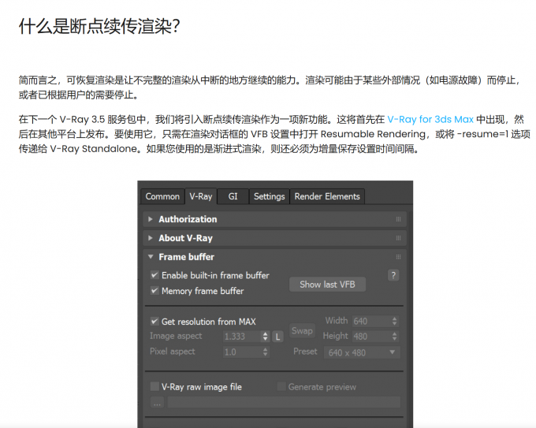Open the Preset 640 x 480 dropdown
Viewport: 536px width, 428px height.
tap(362, 352)
